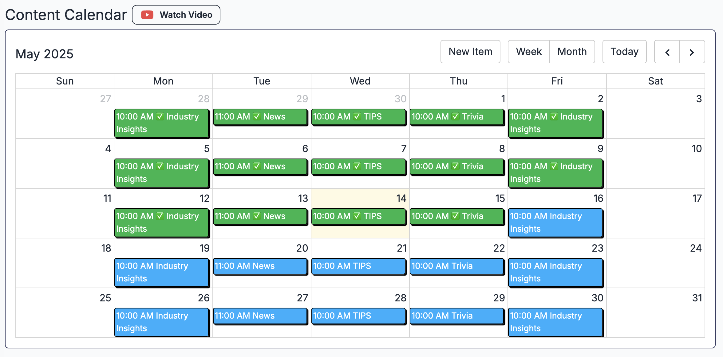Open May 20 News event
Screen dimensions: 723x357
click(x=260, y=266)
